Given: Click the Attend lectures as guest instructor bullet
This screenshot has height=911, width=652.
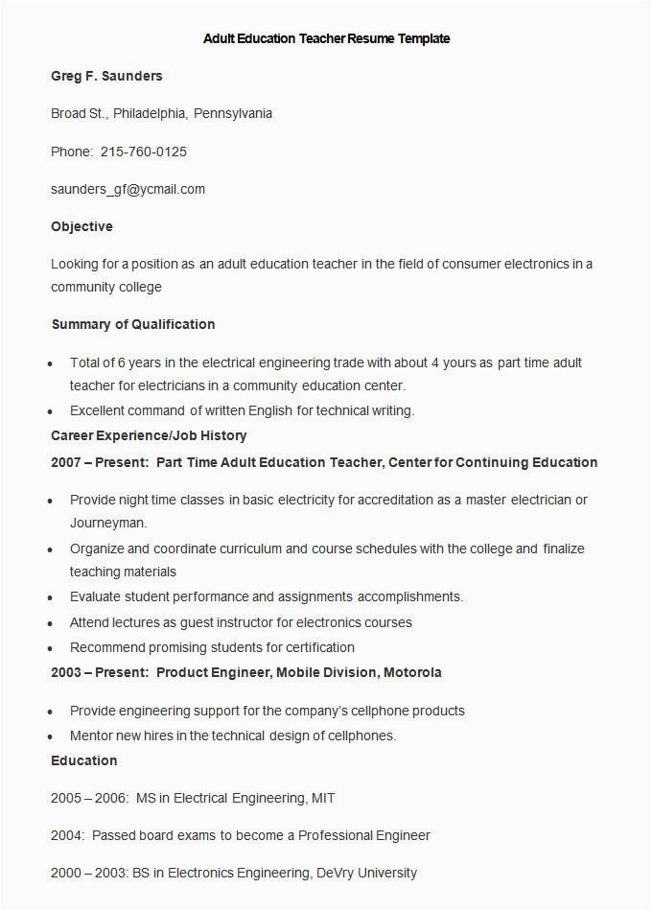Looking at the screenshot, I should 241,622.
